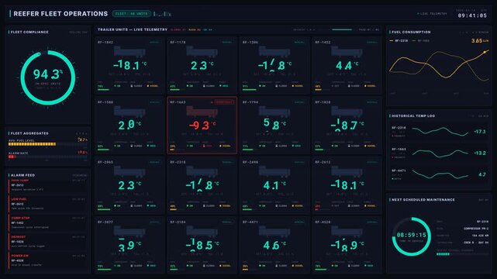
Task: Open the Defrost alarm for RF-1828
Action: 47,242
